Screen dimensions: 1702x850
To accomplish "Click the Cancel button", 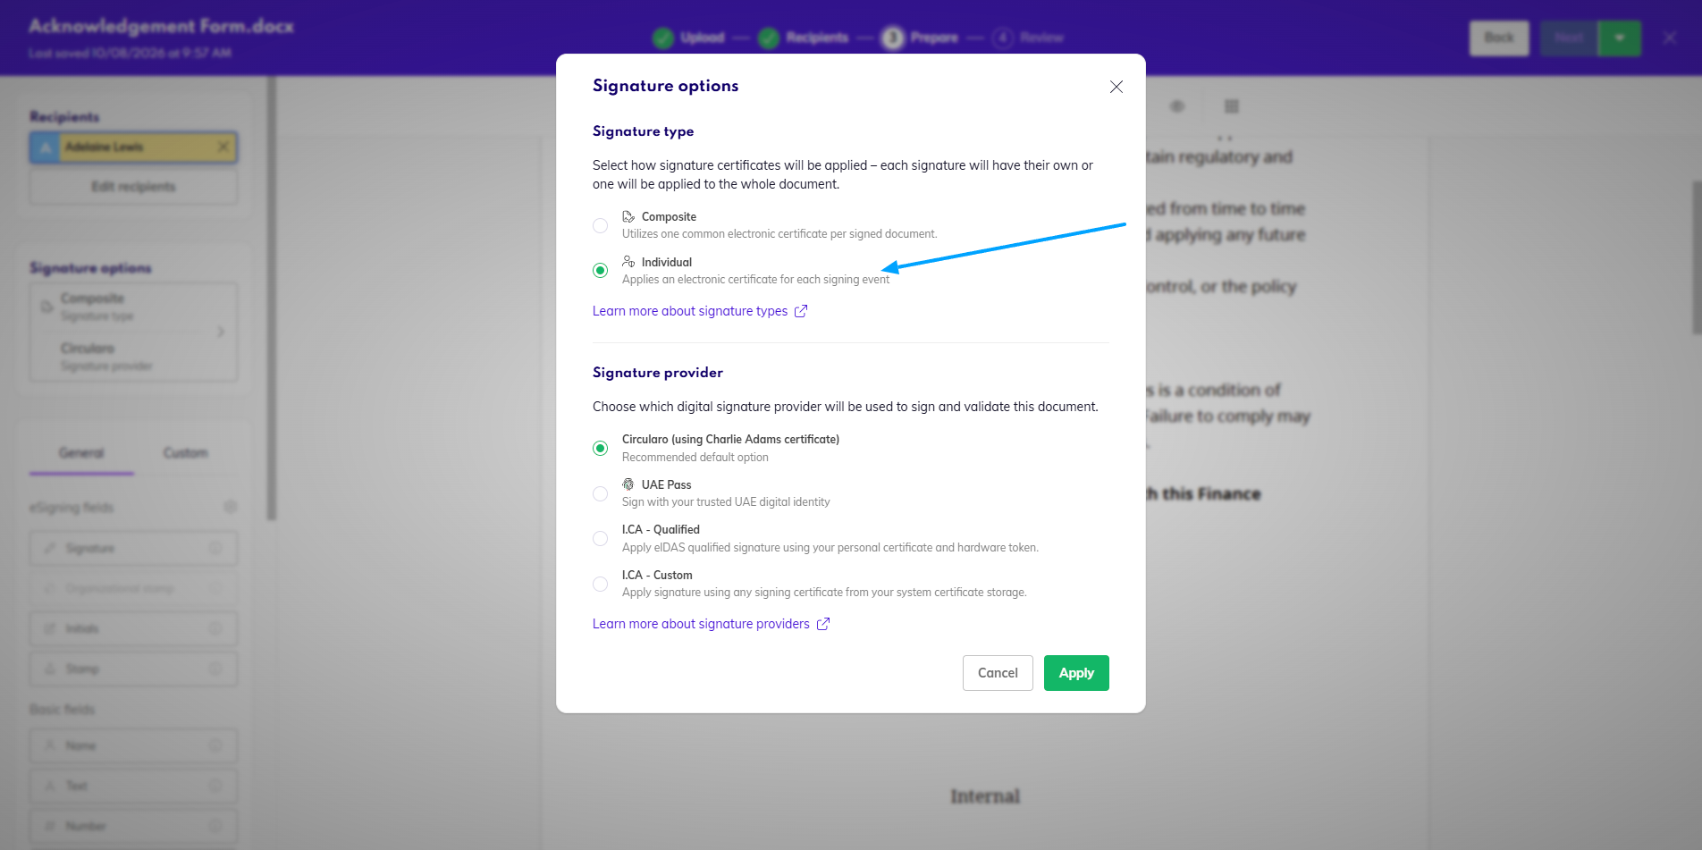I will click(998, 673).
